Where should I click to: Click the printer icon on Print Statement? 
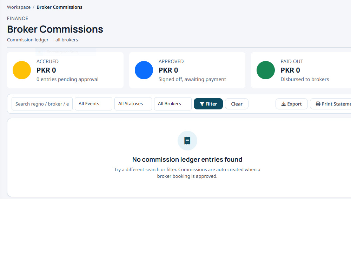pos(318,104)
